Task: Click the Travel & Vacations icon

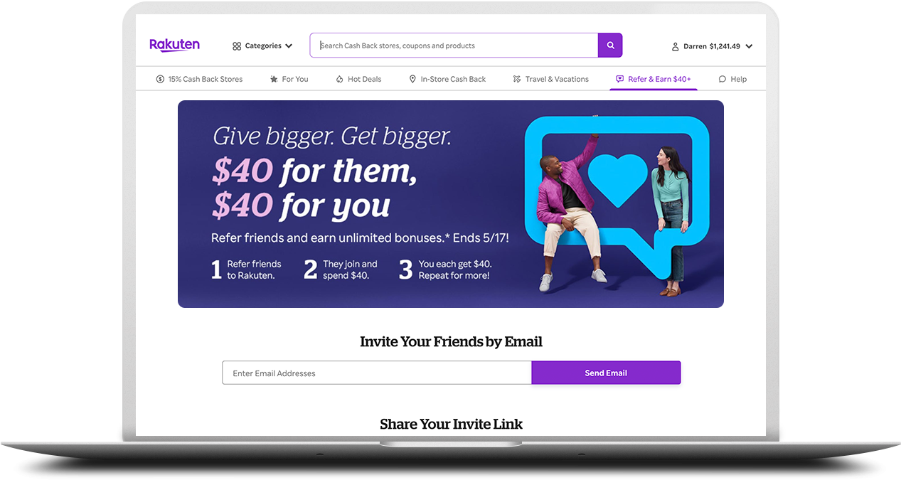Action: (517, 79)
